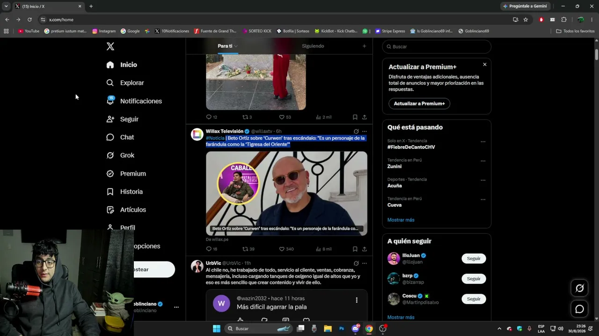Image resolution: width=599 pixels, height=336 pixels.
Task: Open the Explorar search page
Action: pyautogui.click(x=125, y=83)
